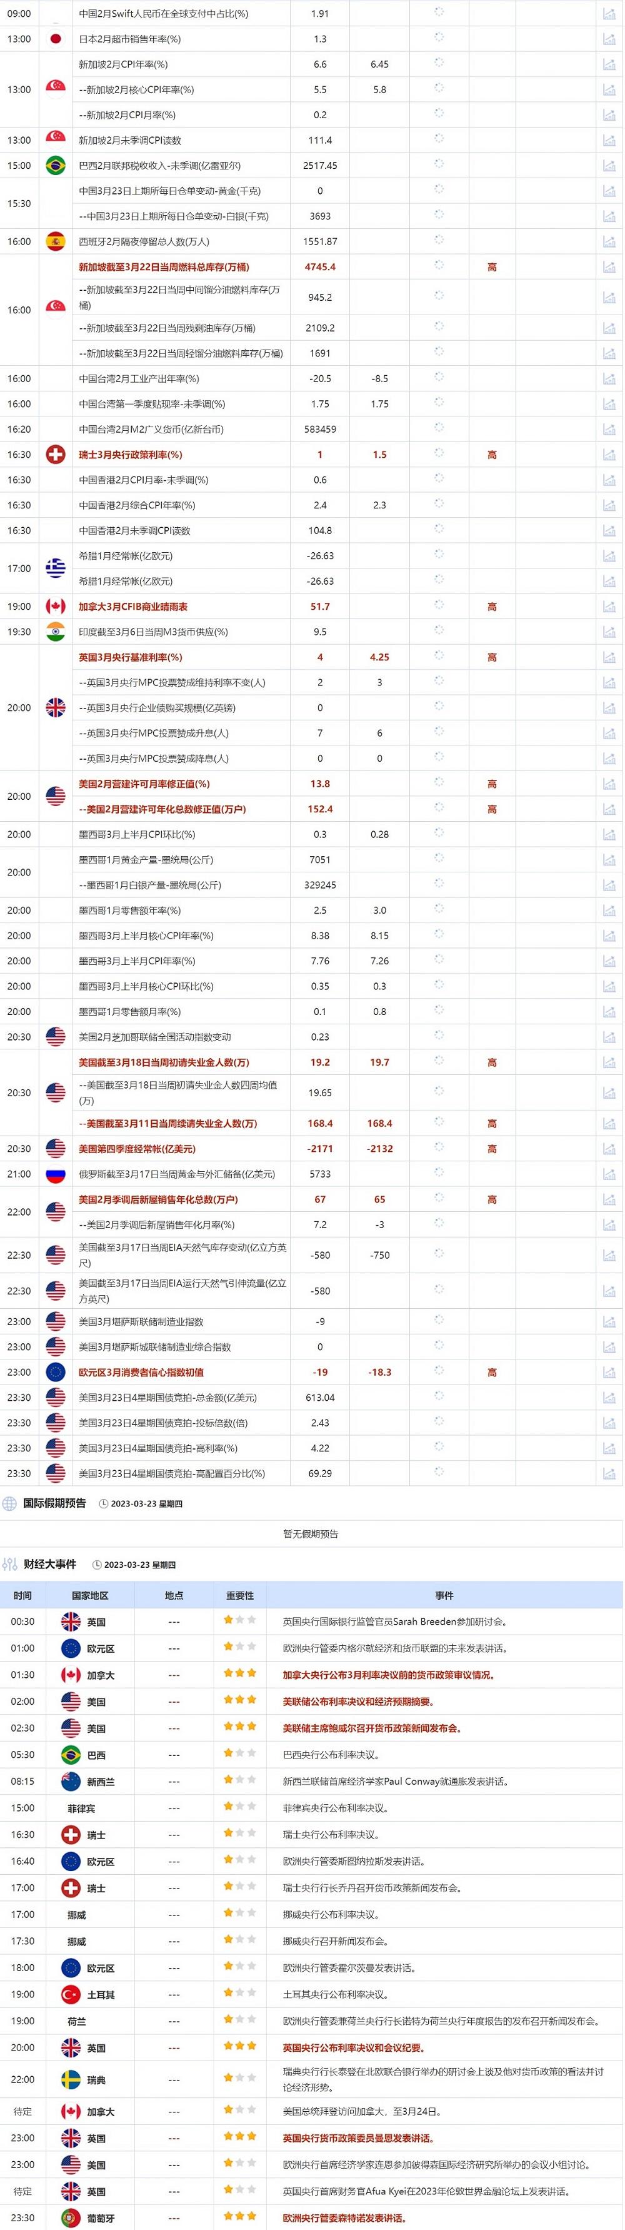Click 墨西哥1月零售额年率(%) row
Screen dimensions: 625x2230
click(x=312, y=911)
